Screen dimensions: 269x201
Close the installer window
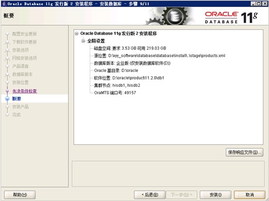(265, 4)
